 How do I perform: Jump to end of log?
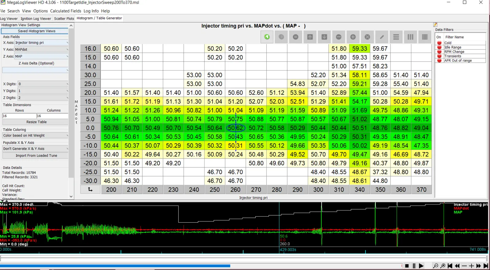click(x=486, y=266)
